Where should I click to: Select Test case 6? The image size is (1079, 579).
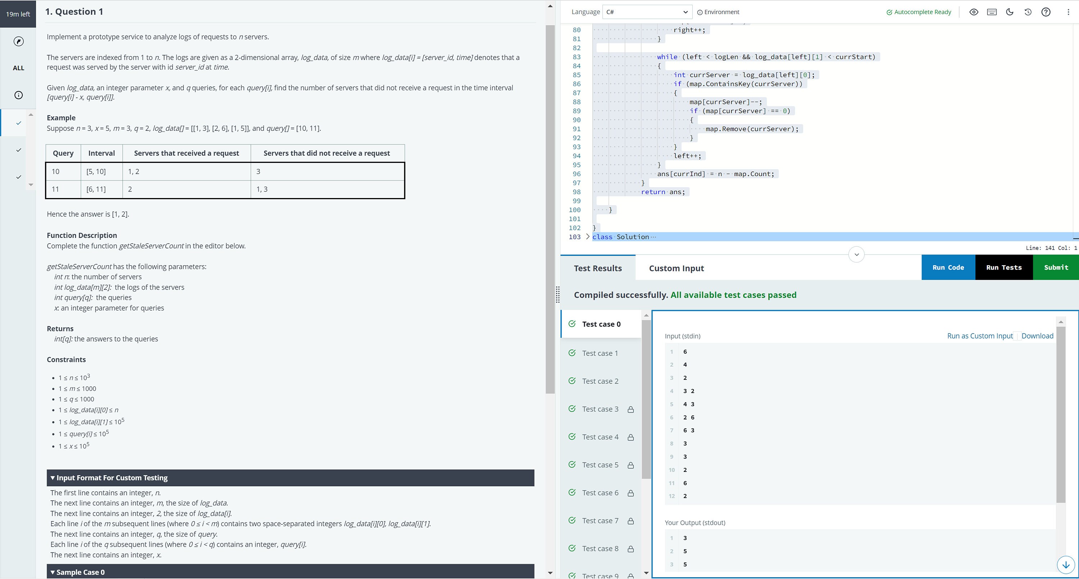pos(601,493)
